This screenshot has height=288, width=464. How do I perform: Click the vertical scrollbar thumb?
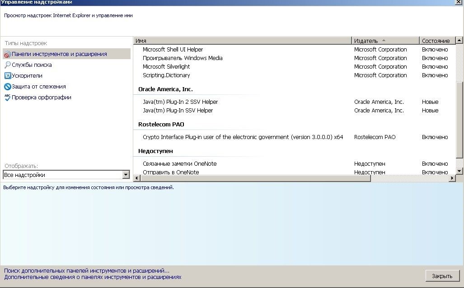(459, 120)
